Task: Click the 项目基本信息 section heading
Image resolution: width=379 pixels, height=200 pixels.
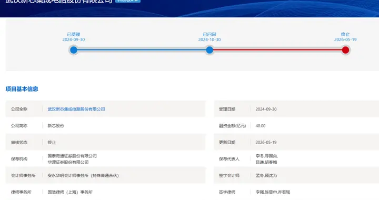Action: pos(22,89)
